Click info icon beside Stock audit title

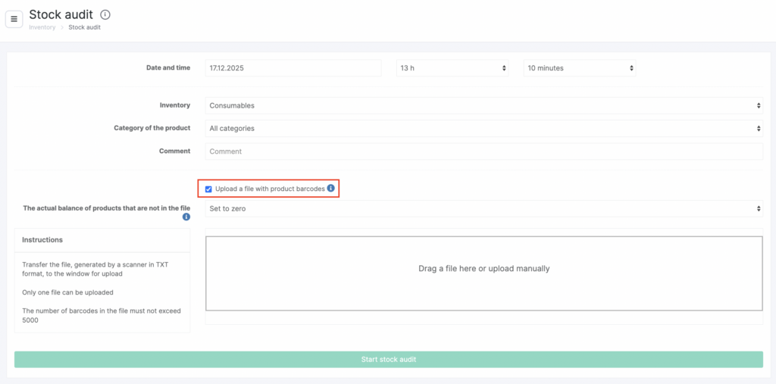point(105,14)
